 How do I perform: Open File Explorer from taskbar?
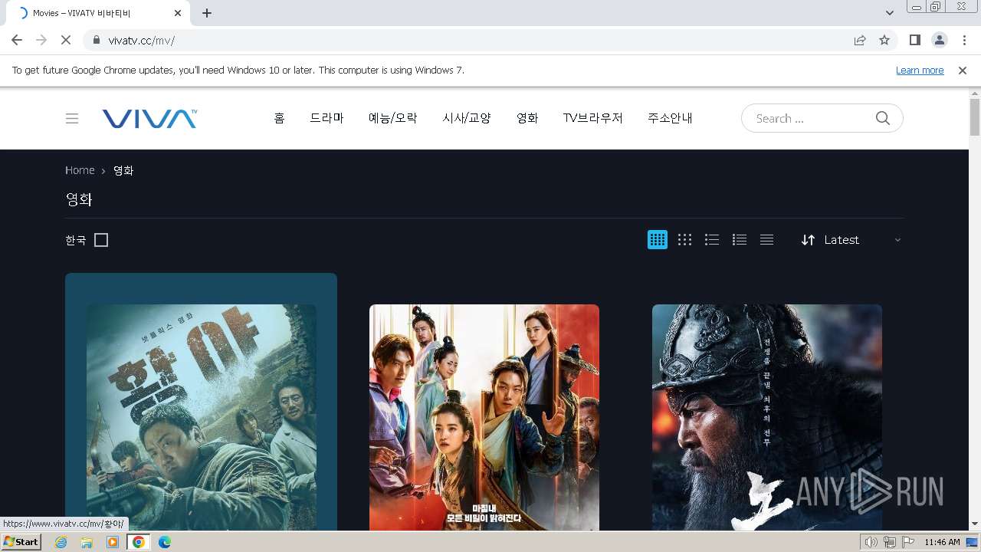click(x=87, y=542)
